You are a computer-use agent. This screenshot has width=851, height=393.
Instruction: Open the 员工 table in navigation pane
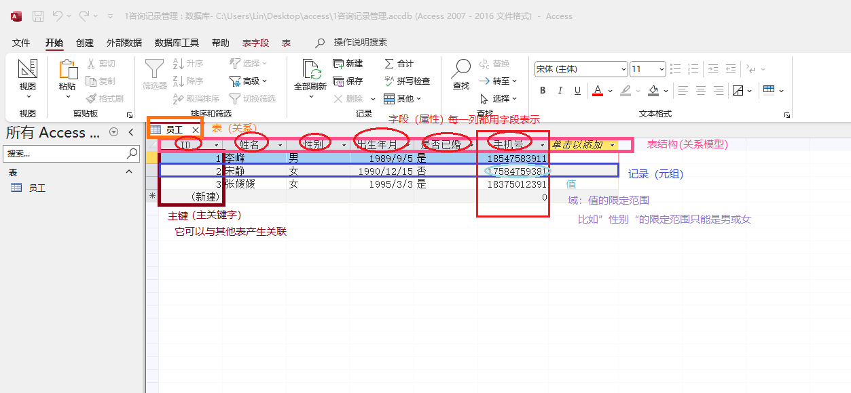[37, 188]
